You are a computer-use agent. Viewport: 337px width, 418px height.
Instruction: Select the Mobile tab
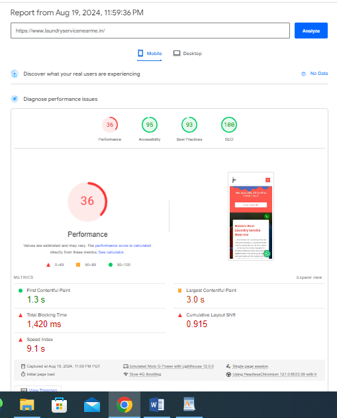(150, 53)
